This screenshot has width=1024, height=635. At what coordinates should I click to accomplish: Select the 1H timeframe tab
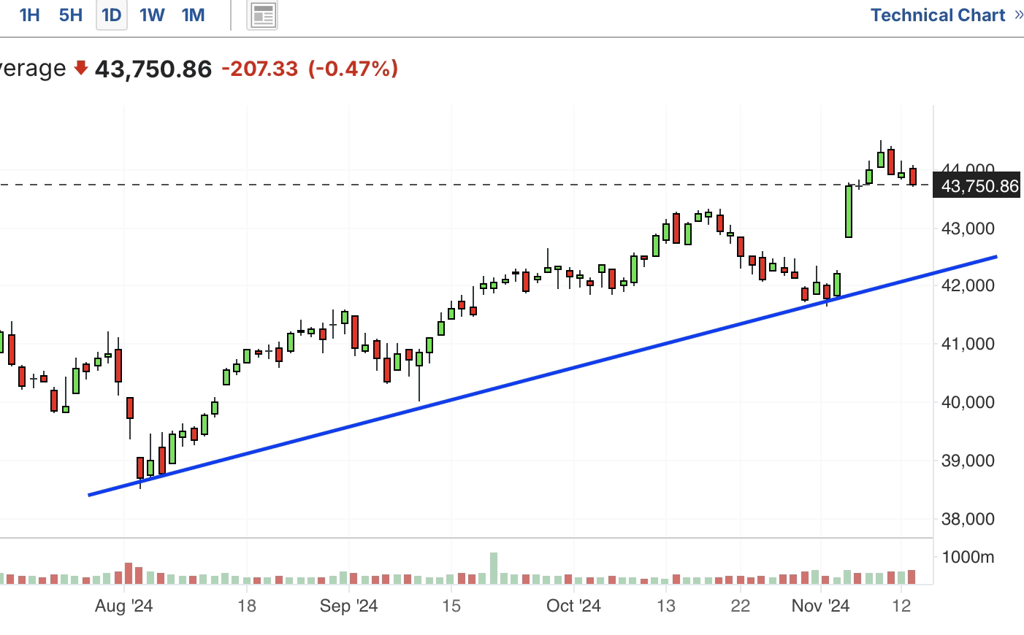click(29, 15)
